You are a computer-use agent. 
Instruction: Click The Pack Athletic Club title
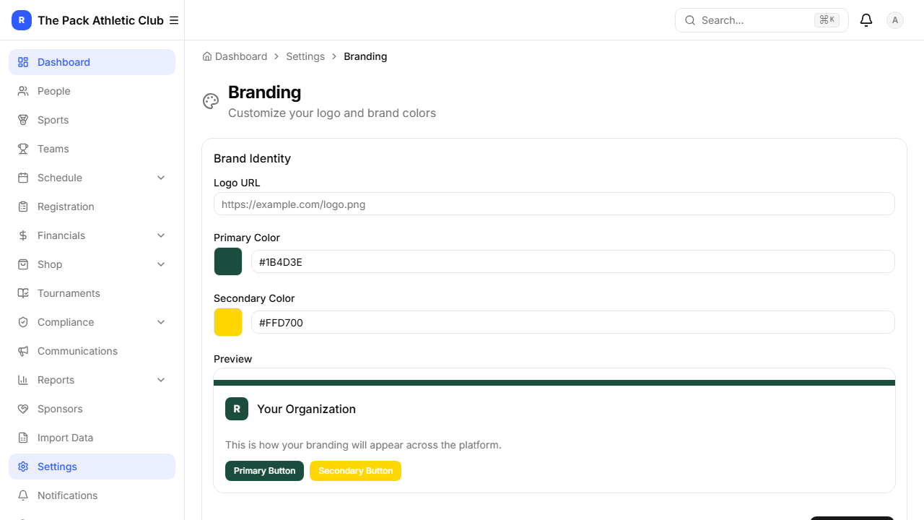[x=100, y=20]
